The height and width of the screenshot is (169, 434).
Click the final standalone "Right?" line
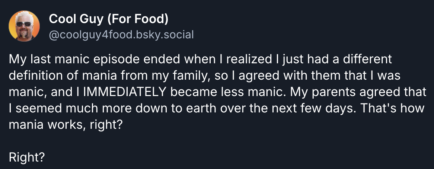(x=27, y=157)
